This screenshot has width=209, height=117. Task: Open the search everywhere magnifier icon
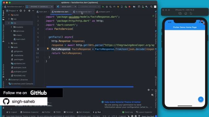(x=151, y=6)
